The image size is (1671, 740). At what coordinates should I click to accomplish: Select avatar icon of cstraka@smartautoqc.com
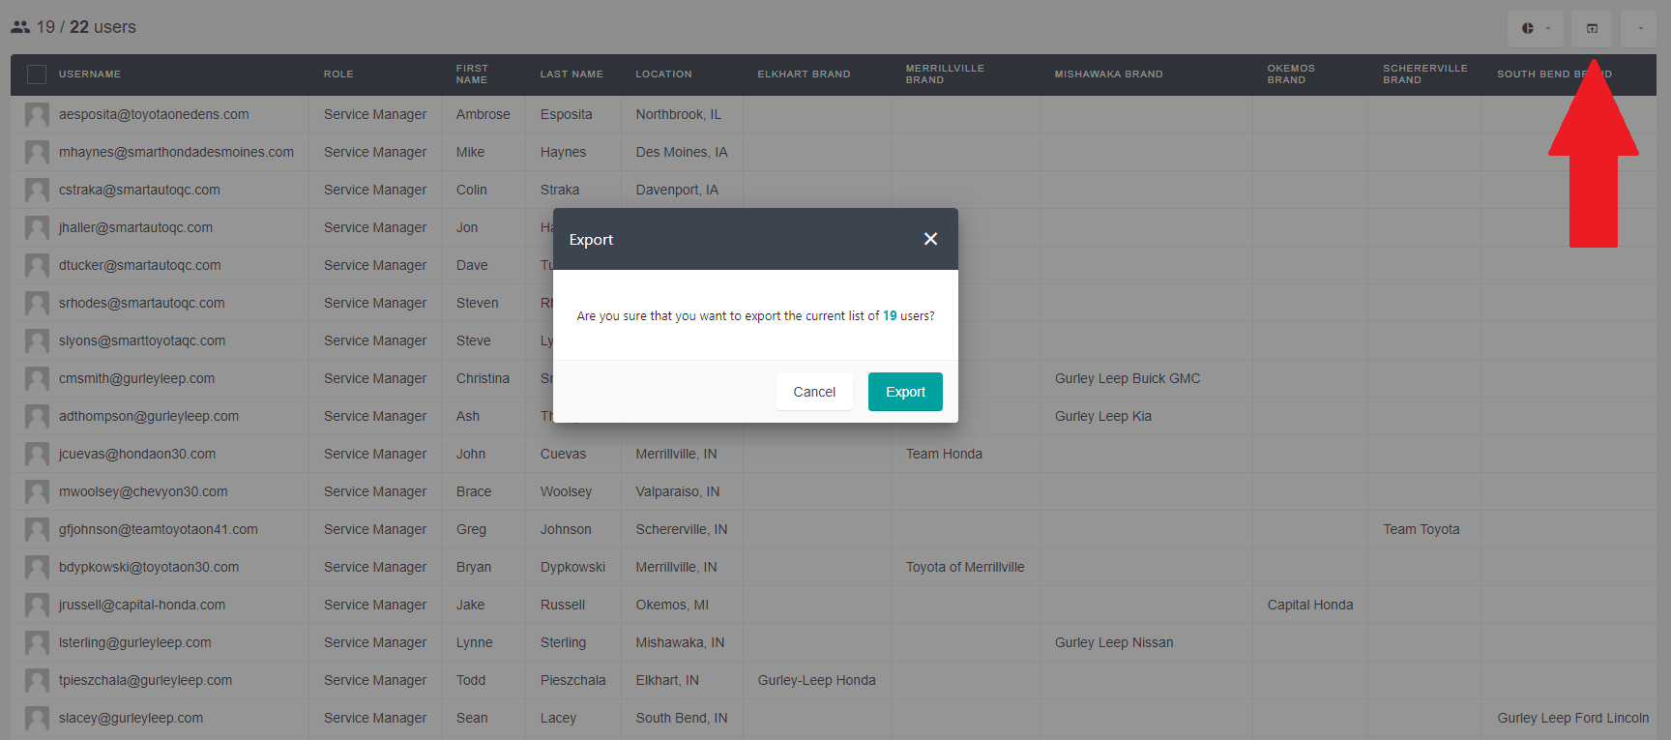[x=37, y=191]
